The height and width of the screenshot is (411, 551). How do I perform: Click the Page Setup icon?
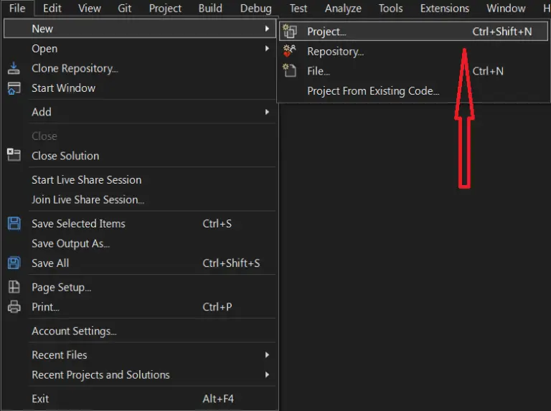14,287
